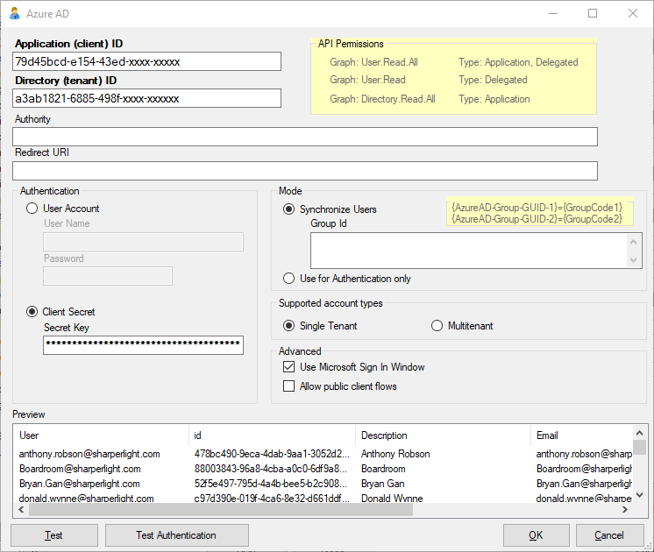Minimize the Azure AD window
Screen dimensions: 654x552
(553, 13)
